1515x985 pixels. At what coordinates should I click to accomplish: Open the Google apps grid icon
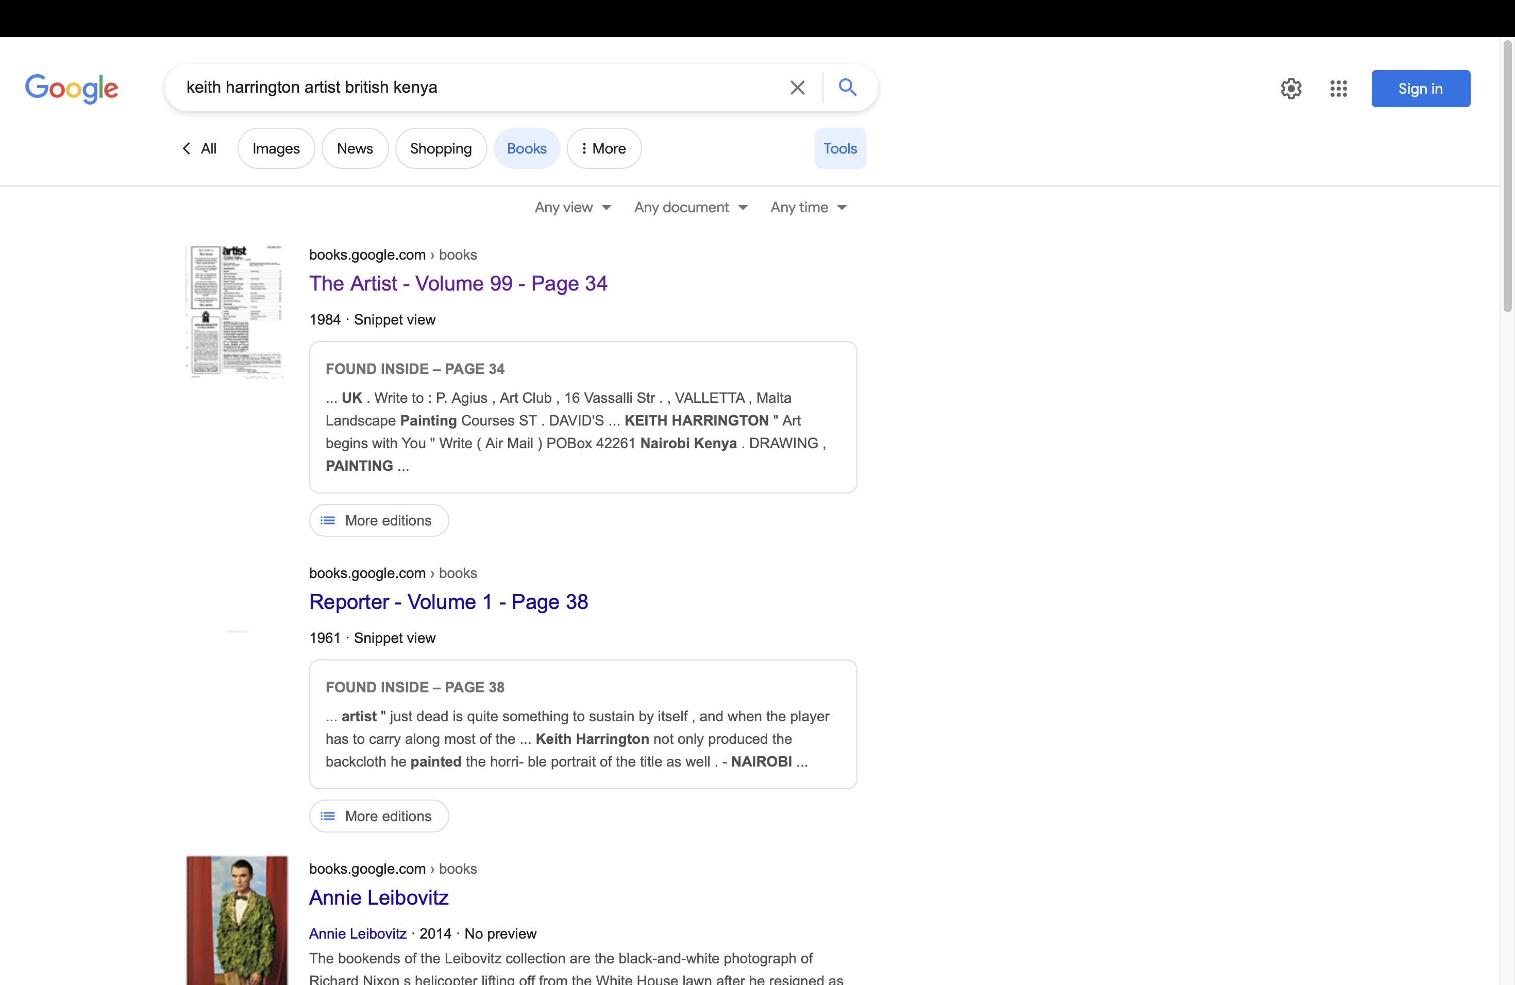[1338, 89]
